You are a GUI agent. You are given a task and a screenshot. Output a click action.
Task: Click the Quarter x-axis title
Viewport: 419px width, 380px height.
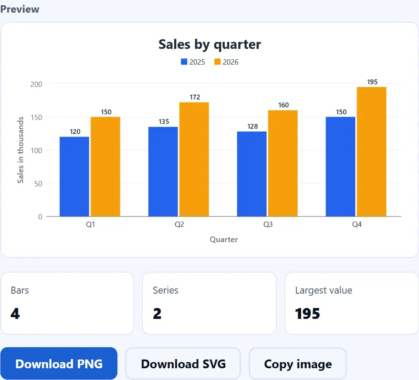pos(223,240)
